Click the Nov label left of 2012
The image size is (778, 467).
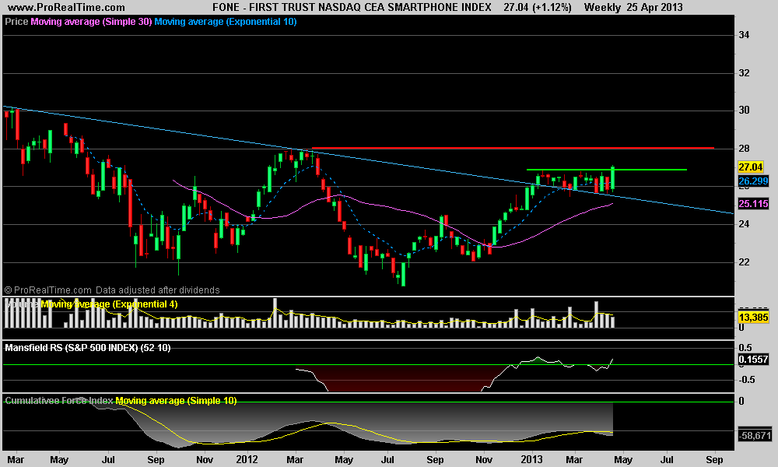coord(205,459)
